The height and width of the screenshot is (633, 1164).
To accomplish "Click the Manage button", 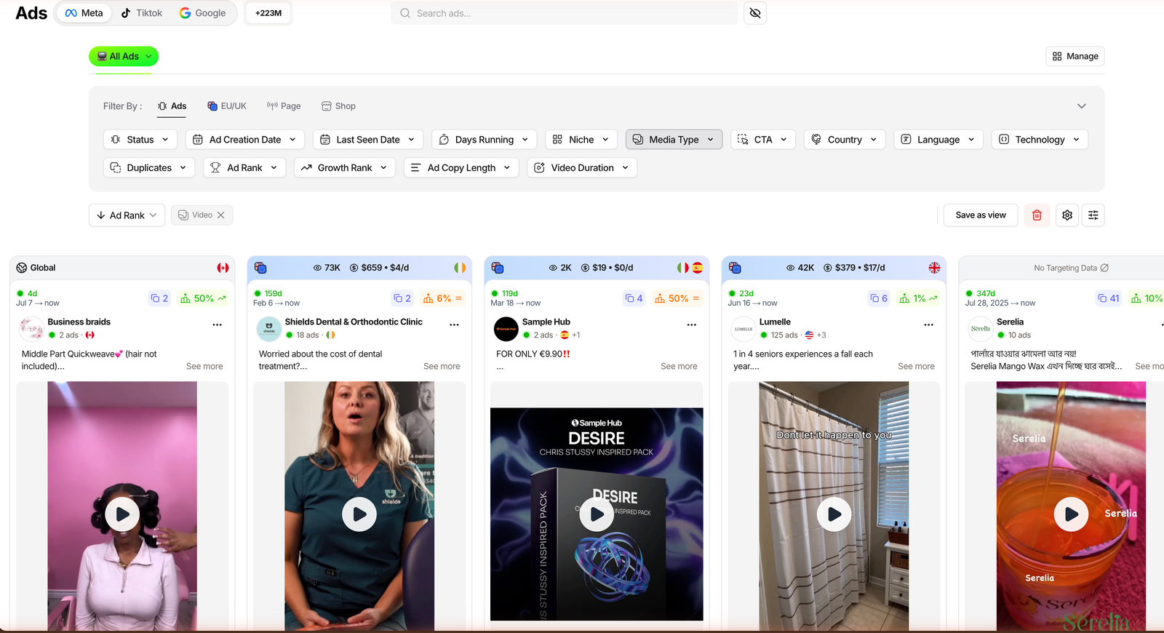I will pos(1075,56).
